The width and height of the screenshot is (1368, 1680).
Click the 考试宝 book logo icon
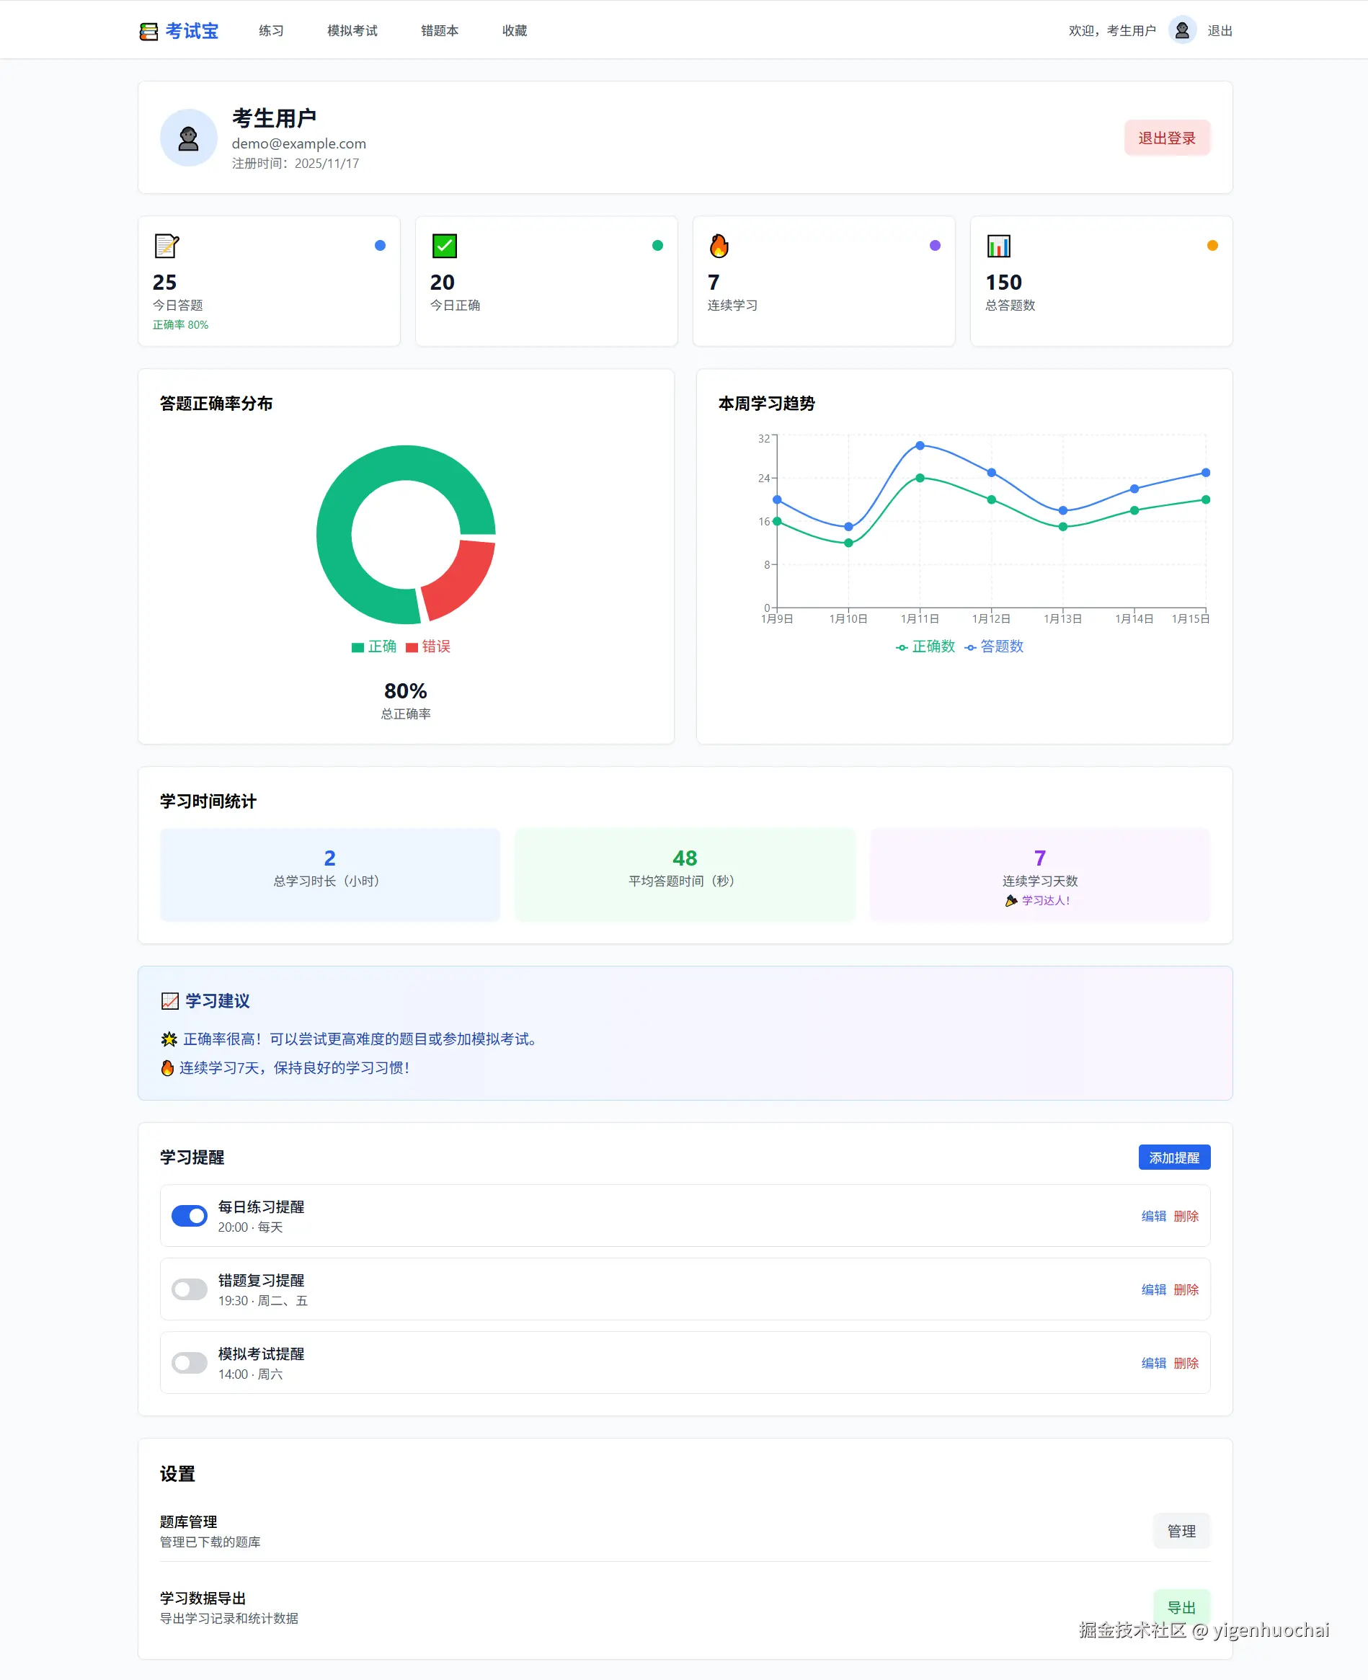pos(148,31)
